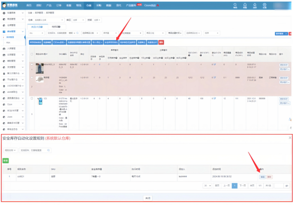The image size is (293, 205).
Task: Go to 上一页 in dialog pagination
Action: pos(227,185)
